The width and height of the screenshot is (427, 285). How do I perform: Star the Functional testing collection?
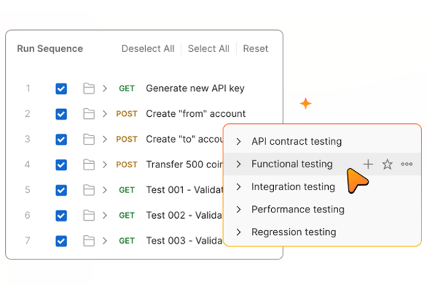[387, 165]
